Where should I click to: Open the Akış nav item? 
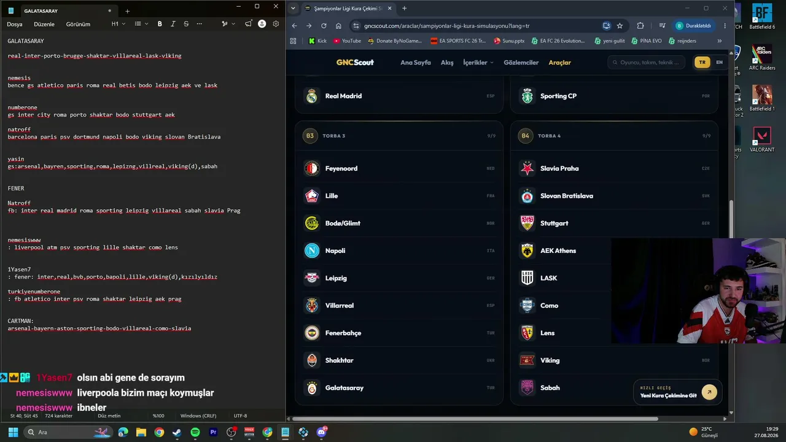tap(447, 62)
